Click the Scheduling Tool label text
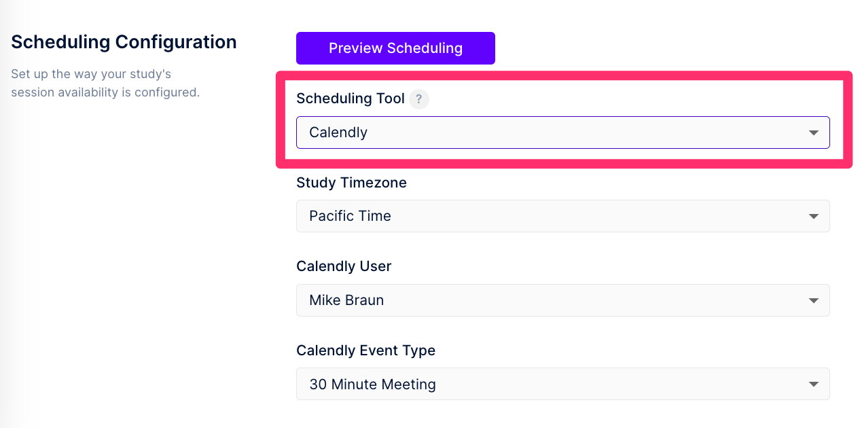Viewport: 860px width, 428px height. tap(351, 99)
